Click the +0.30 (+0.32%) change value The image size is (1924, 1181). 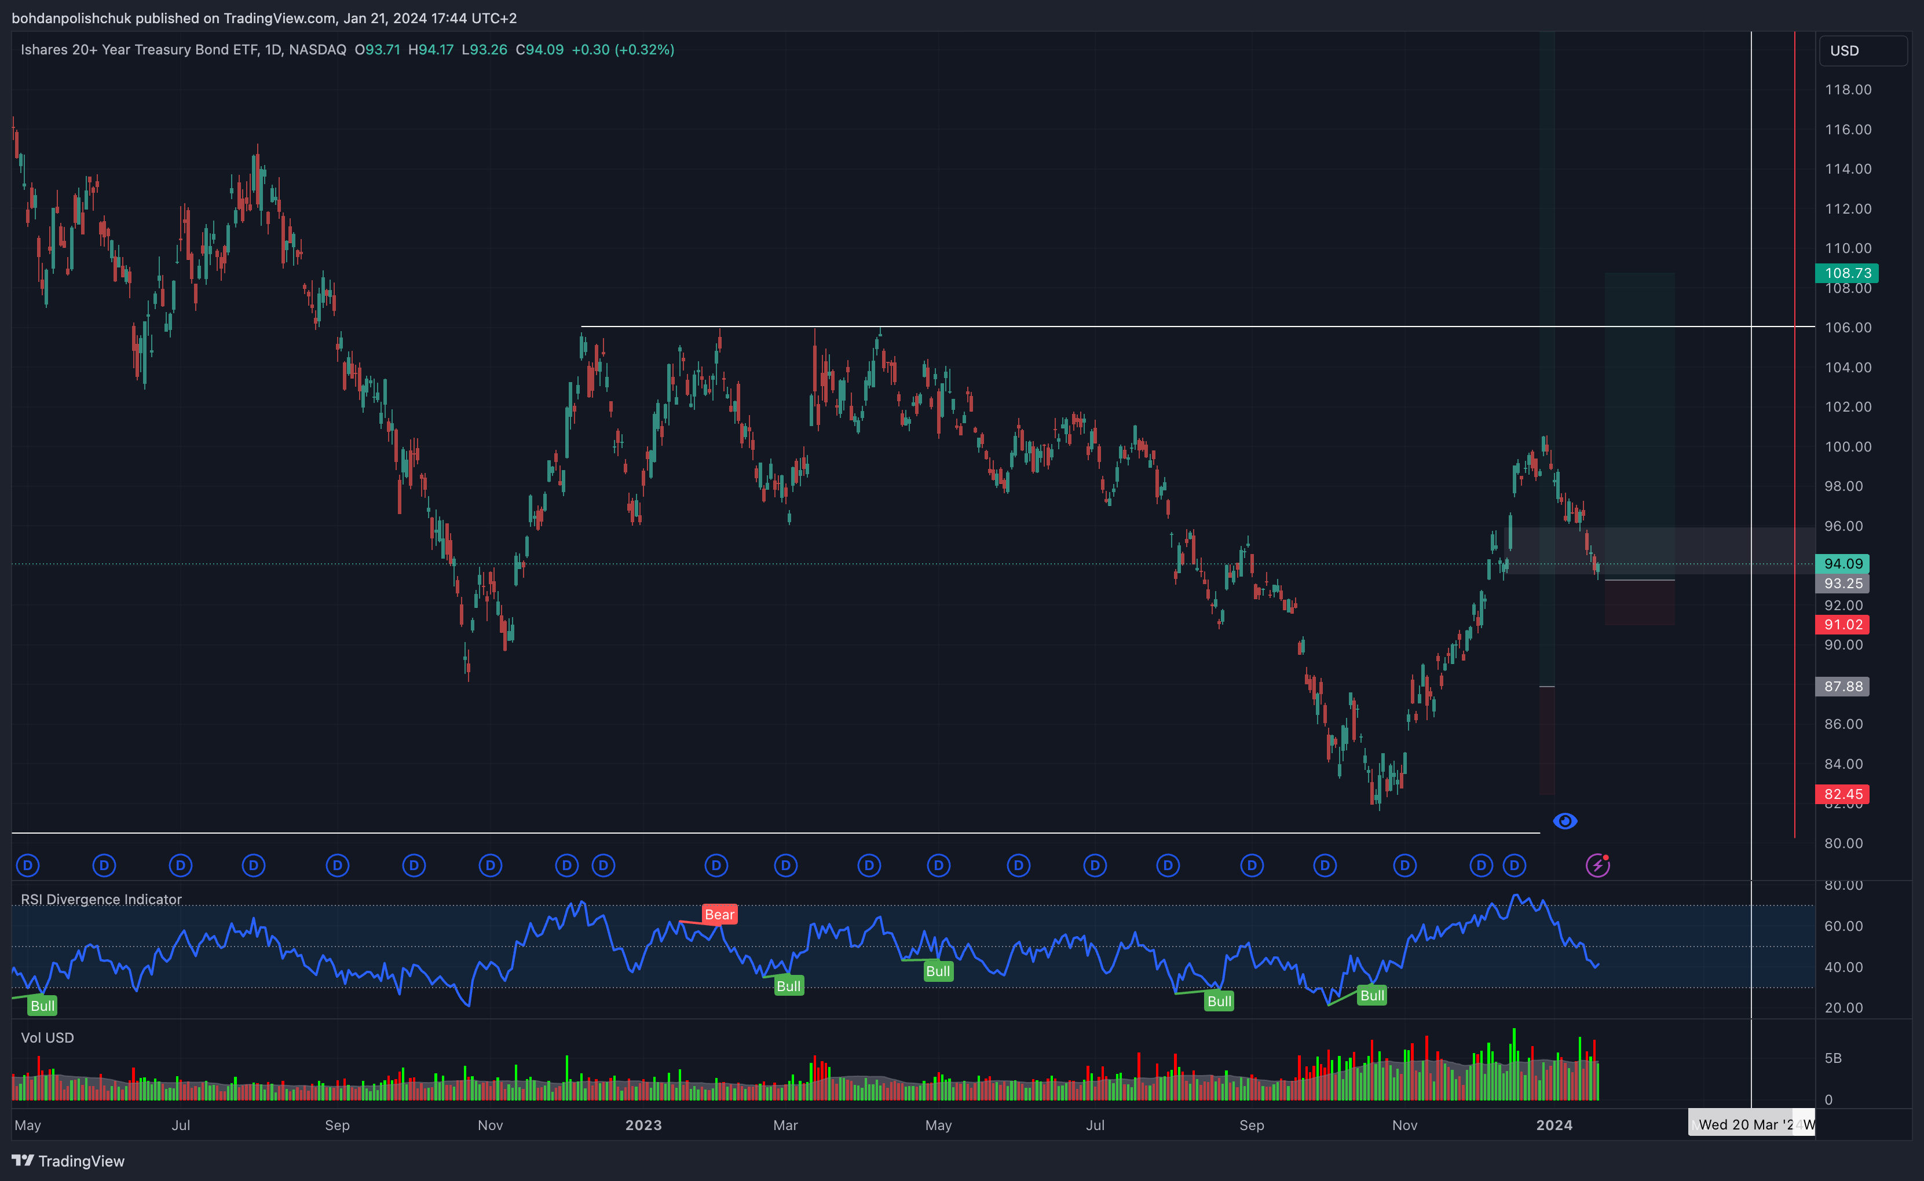(623, 50)
